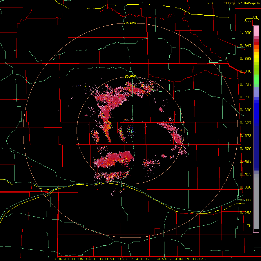This screenshot has height=261, width=261.
Task: Click the NEXLAB-College of DuPage label
Action: coord(231,3)
